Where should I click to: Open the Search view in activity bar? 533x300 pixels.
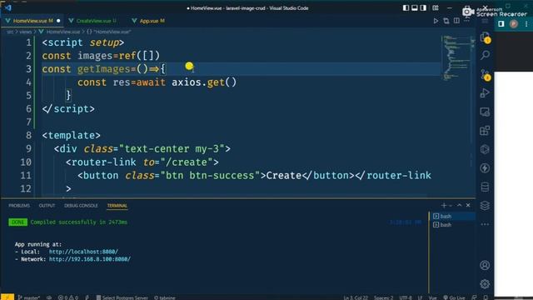pos(485,55)
